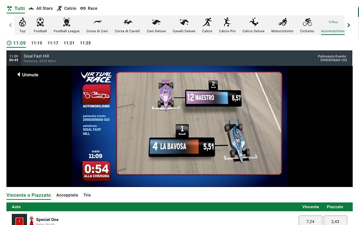Click the Auto column header
The image size is (359, 225).
16,207
